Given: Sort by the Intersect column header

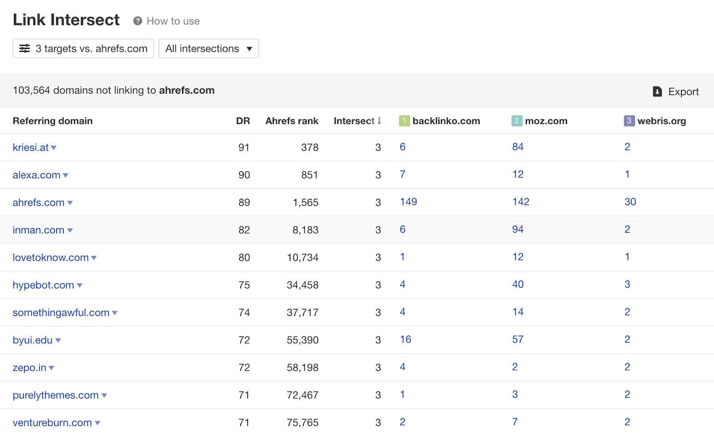Looking at the screenshot, I should (x=354, y=121).
